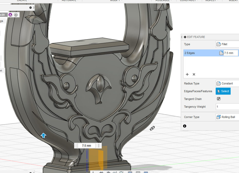Open the Type dropdown showing Fillet

click(227, 44)
